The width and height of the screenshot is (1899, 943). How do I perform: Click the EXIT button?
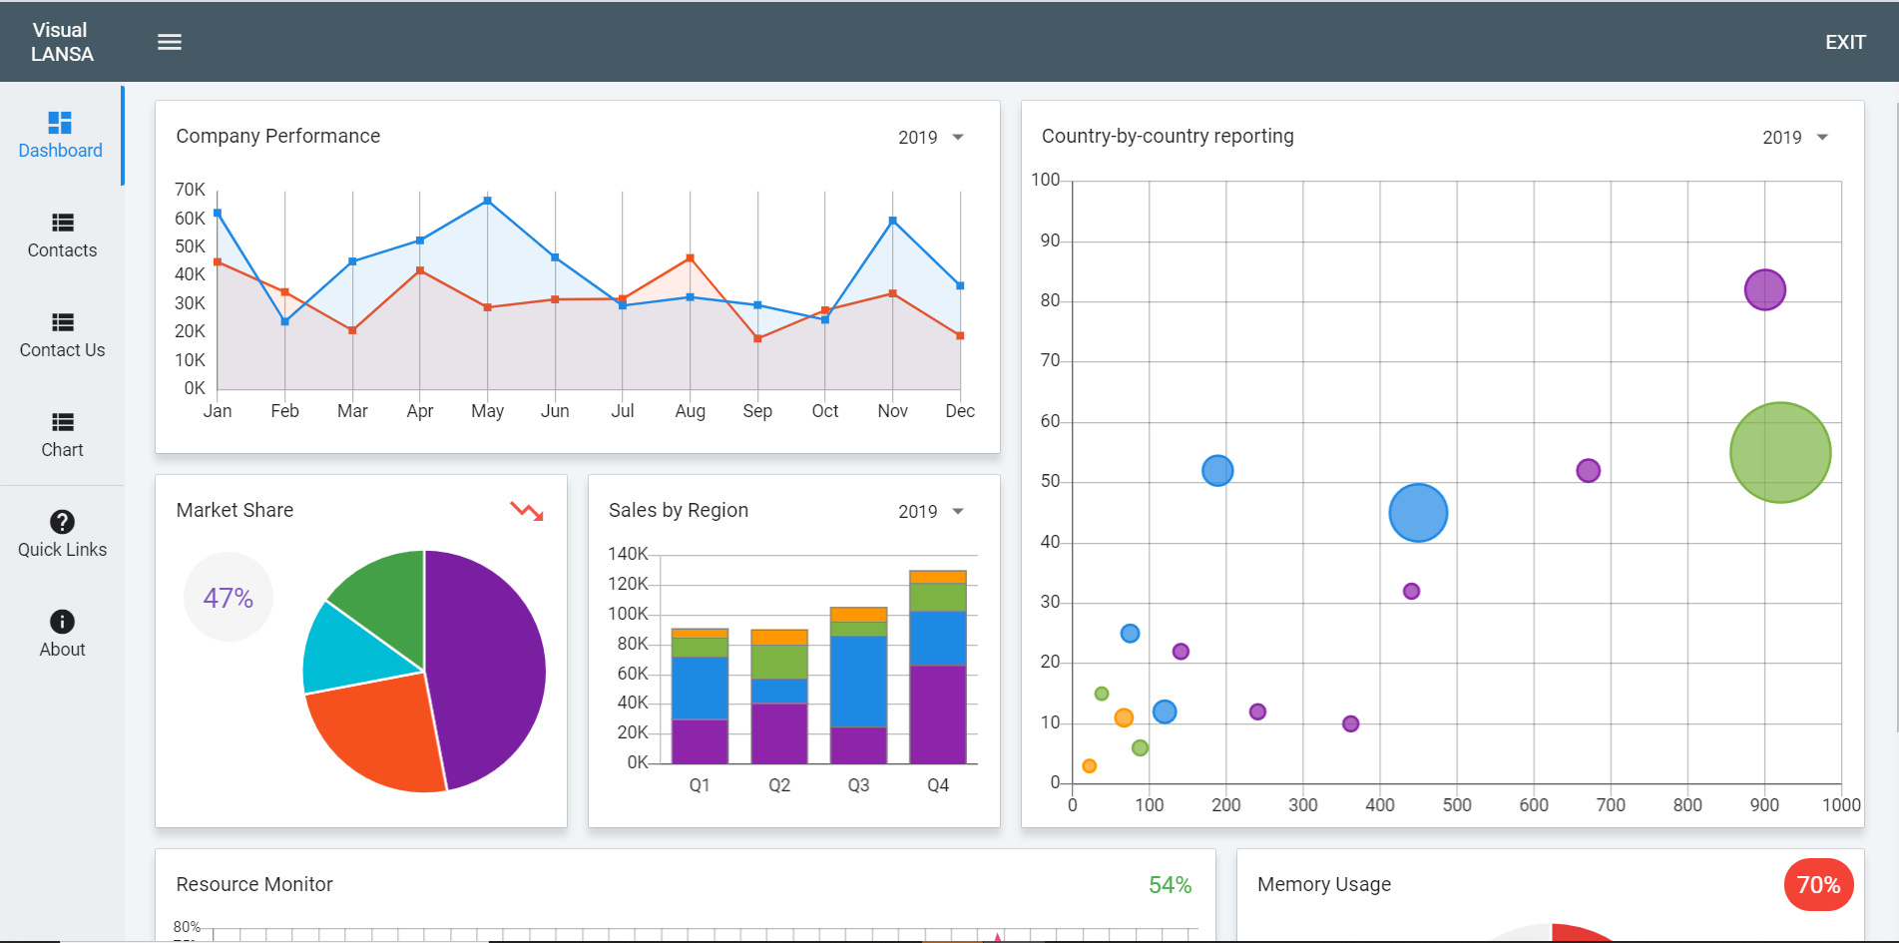1844,42
